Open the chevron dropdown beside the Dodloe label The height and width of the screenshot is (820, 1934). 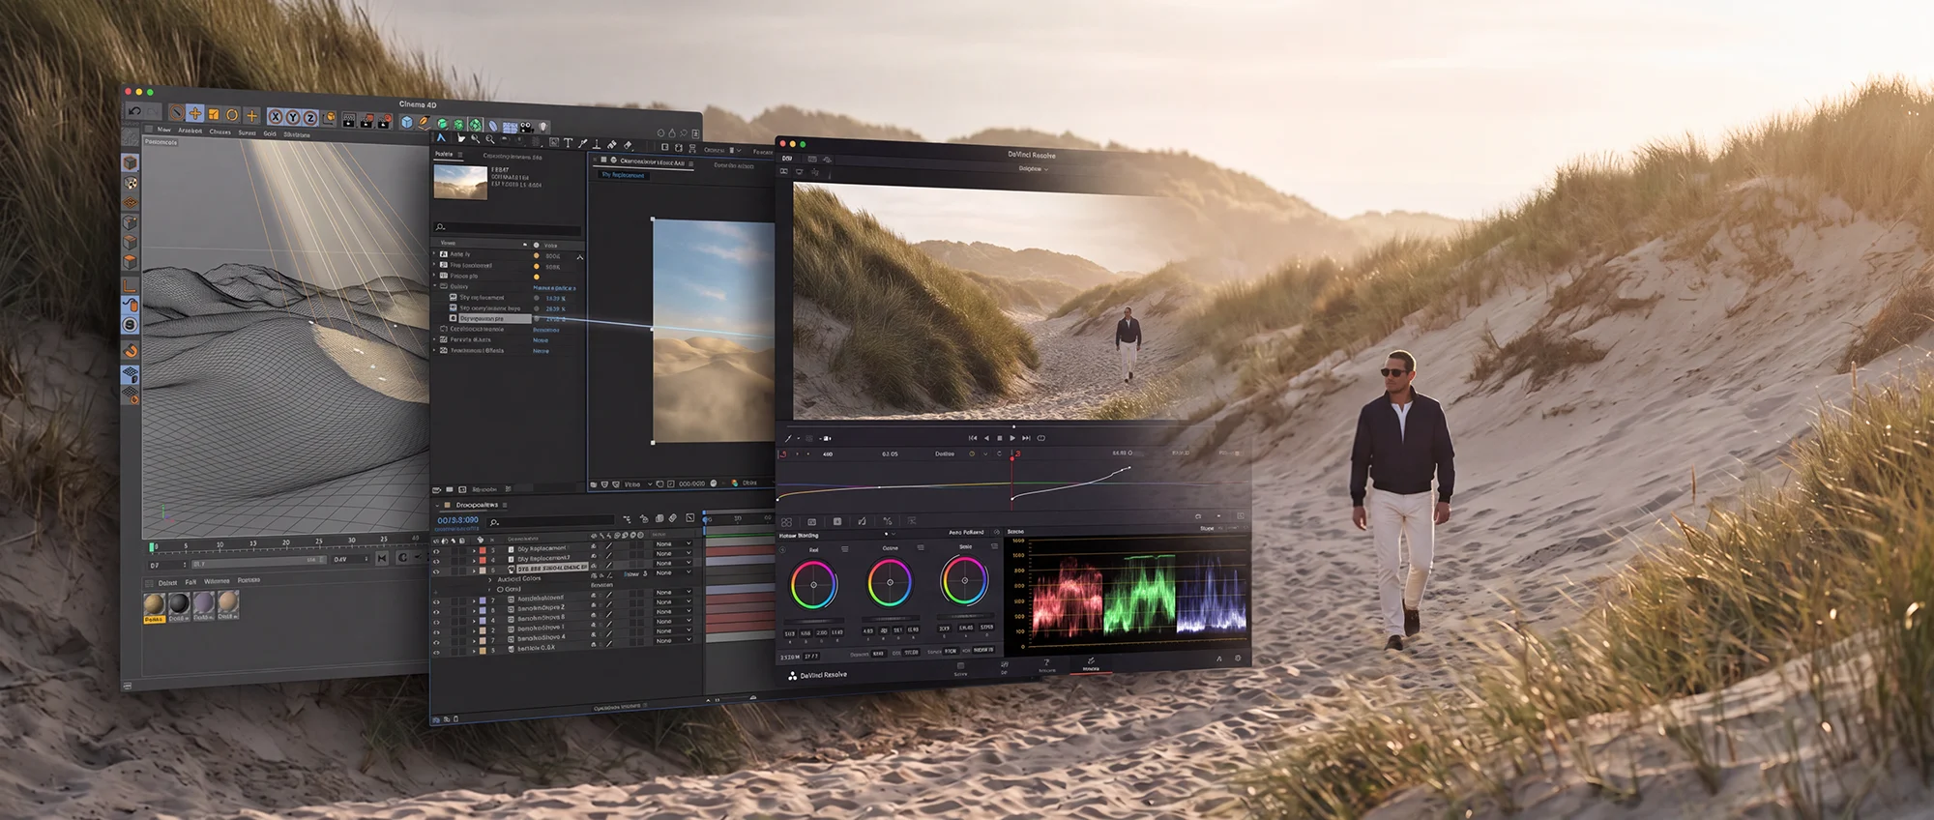(x=985, y=454)
